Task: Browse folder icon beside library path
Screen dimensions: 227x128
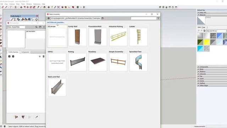Action: tap(103, 18)
